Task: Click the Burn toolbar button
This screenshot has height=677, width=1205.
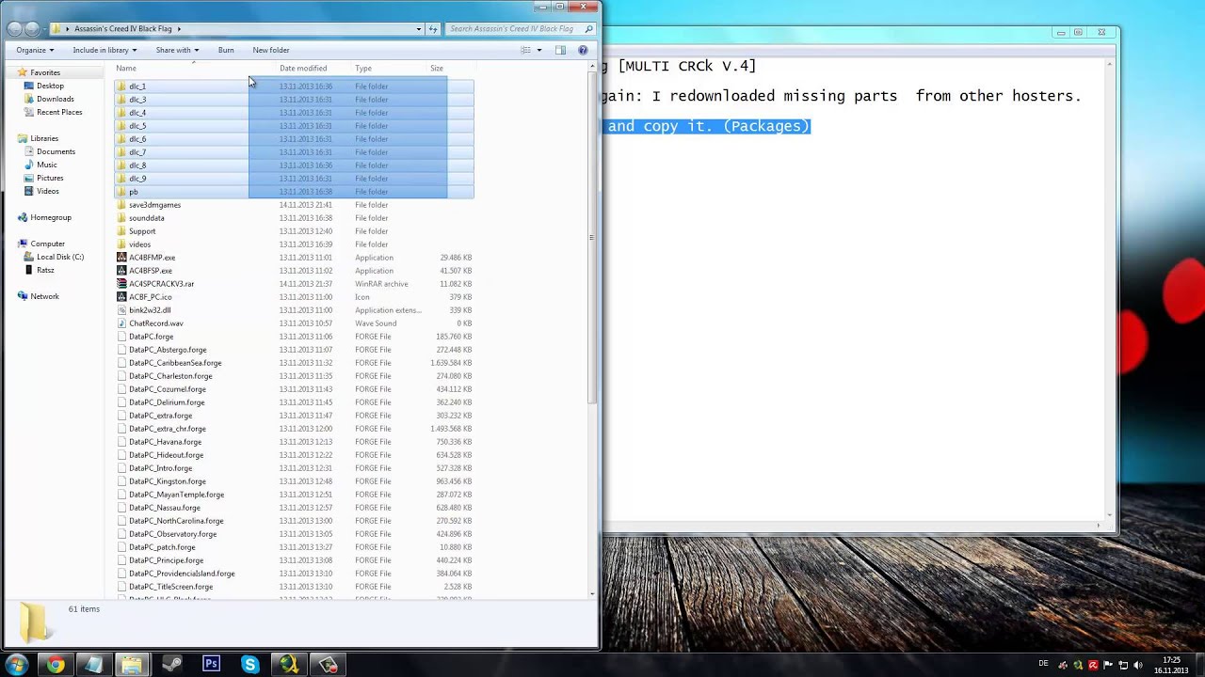Action: [226, 50]
